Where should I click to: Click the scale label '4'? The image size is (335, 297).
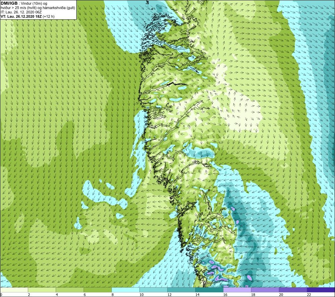tap(57, 295)
